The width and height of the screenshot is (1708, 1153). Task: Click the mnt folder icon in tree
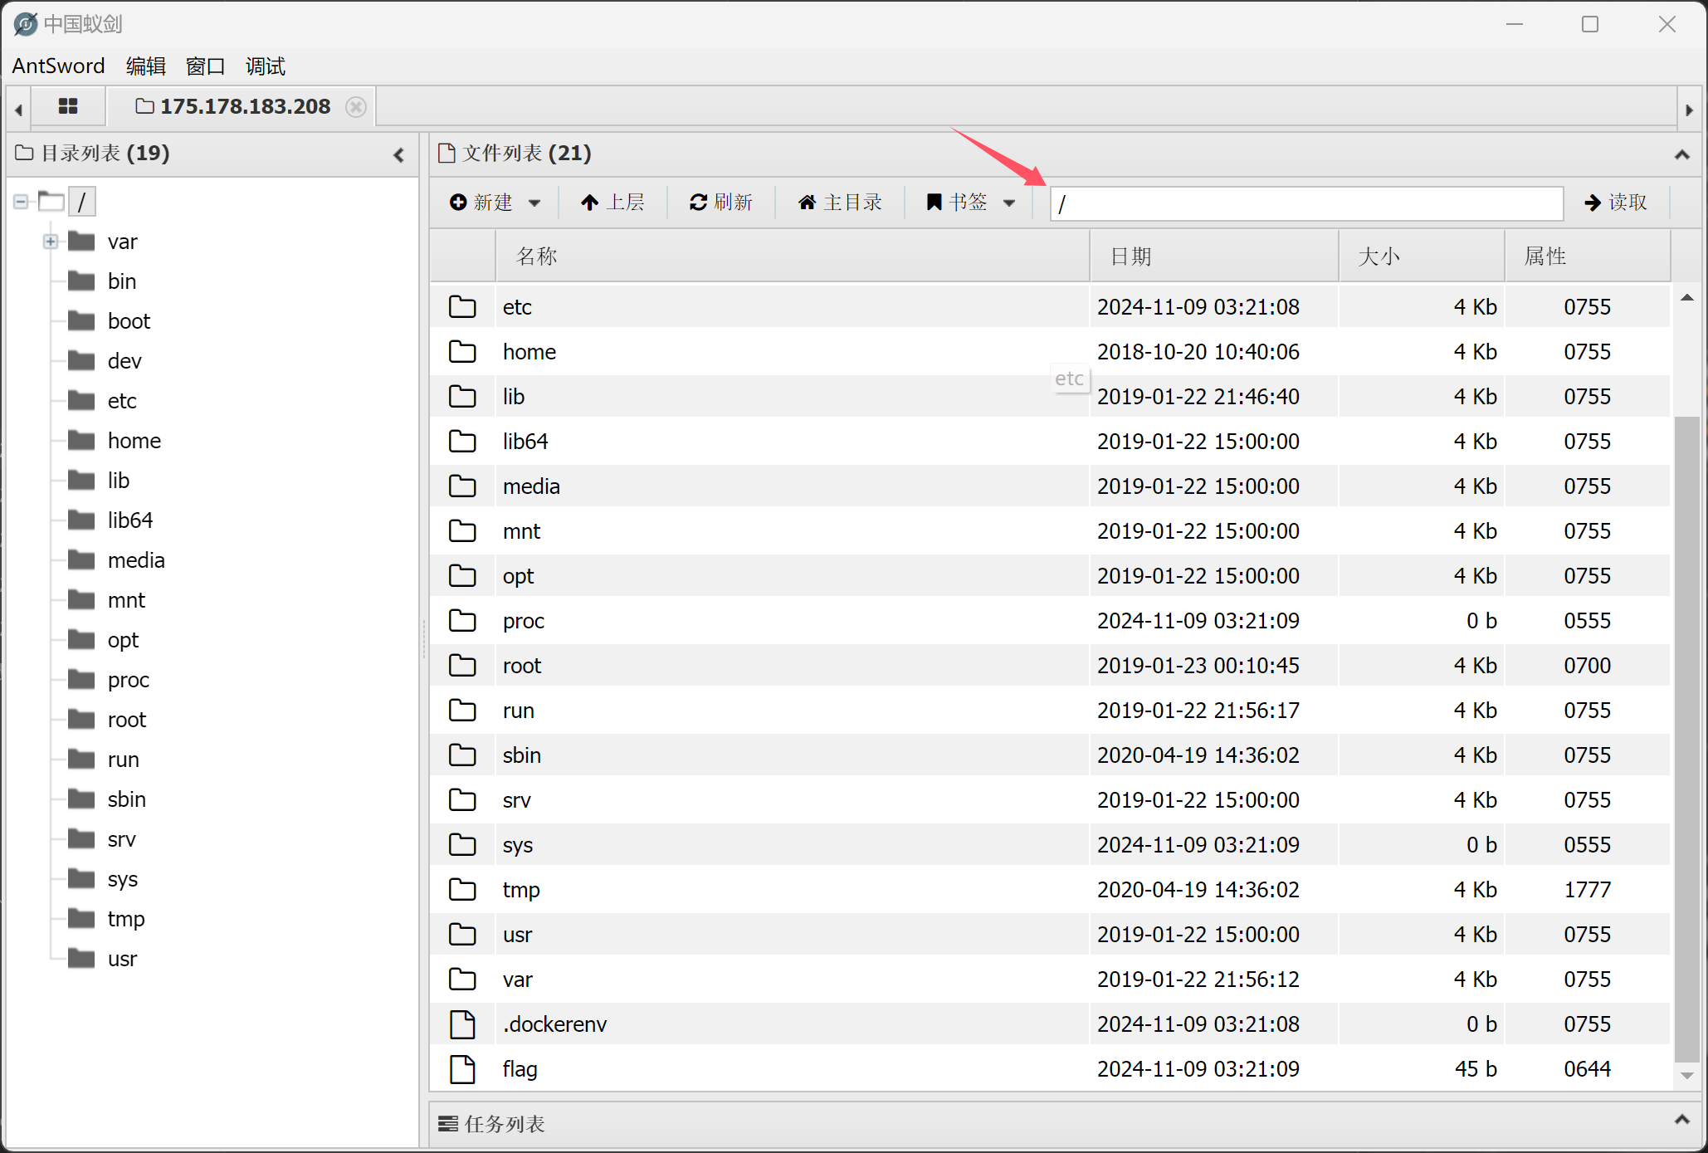(81, 599)
